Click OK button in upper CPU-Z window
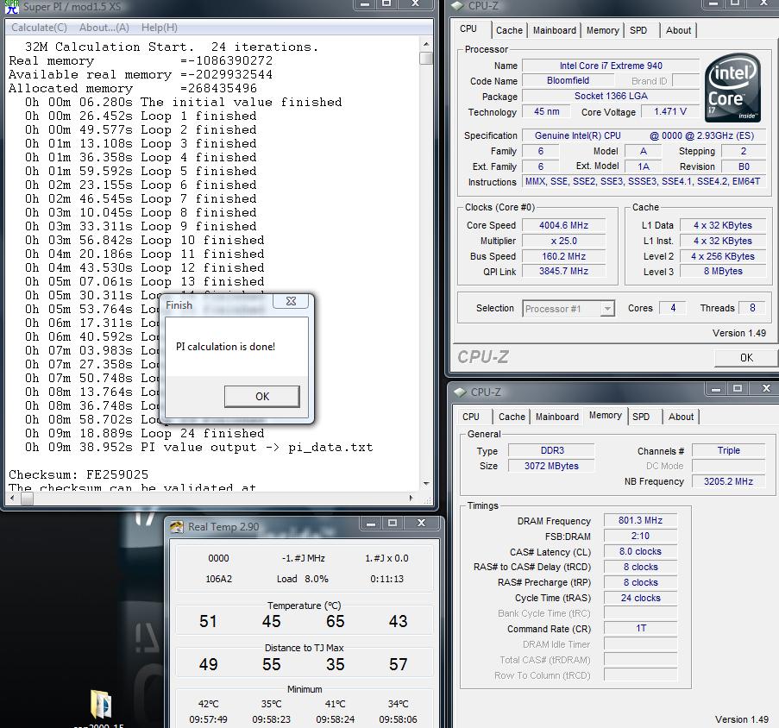 [746, 358]
